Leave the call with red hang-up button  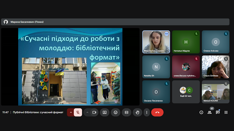pos(157,112)
